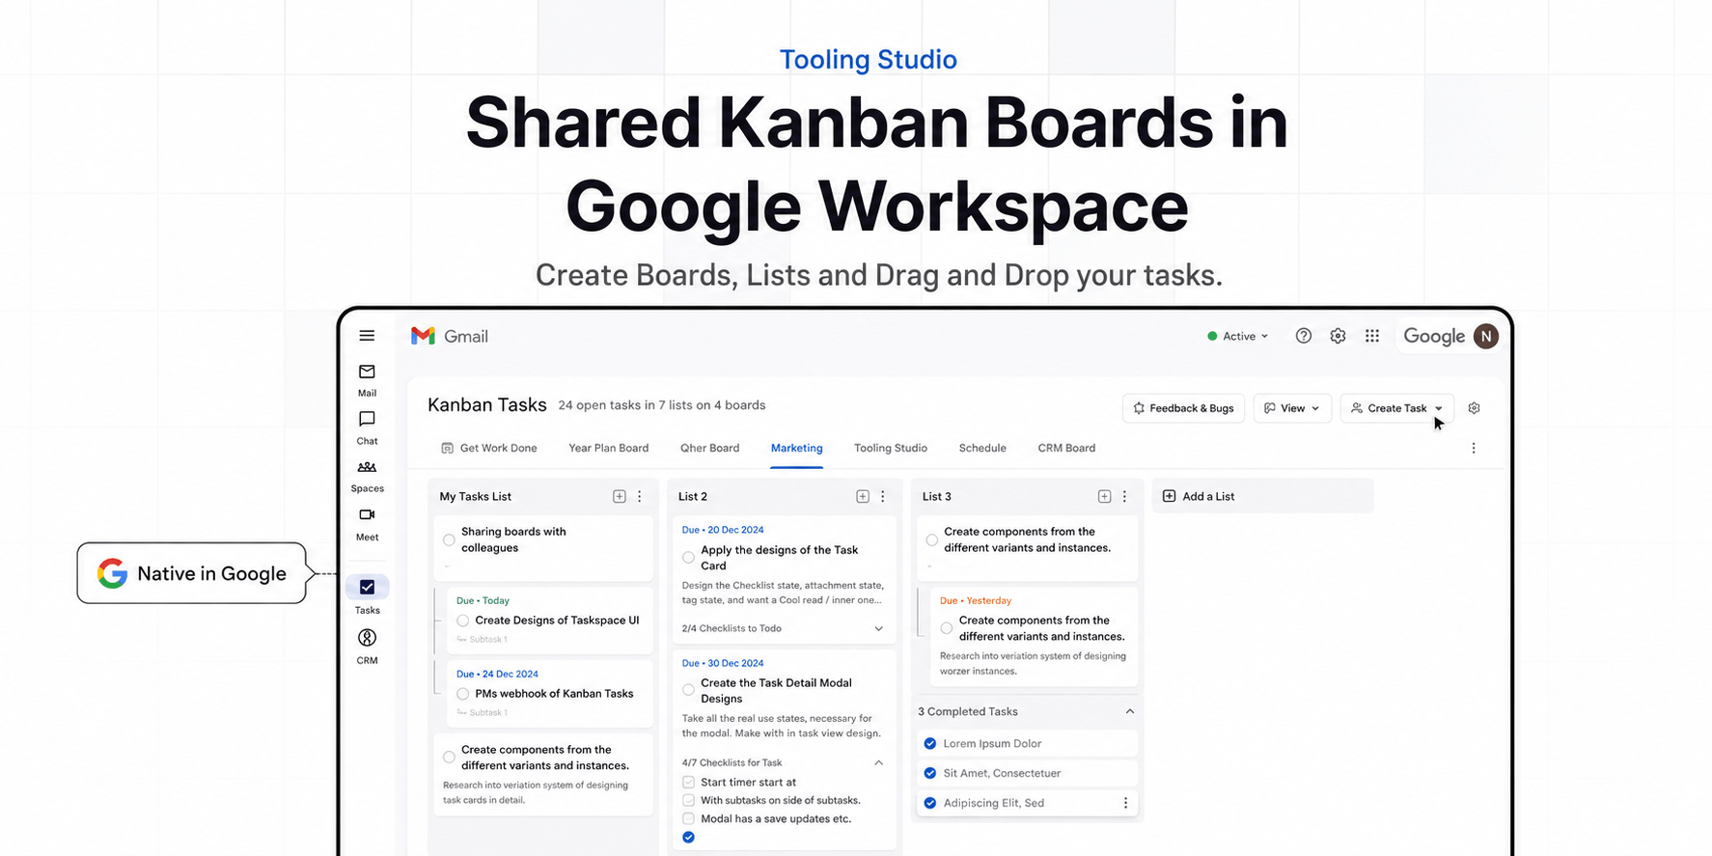Open Spaces from the left sidebar

click(367, 476)
